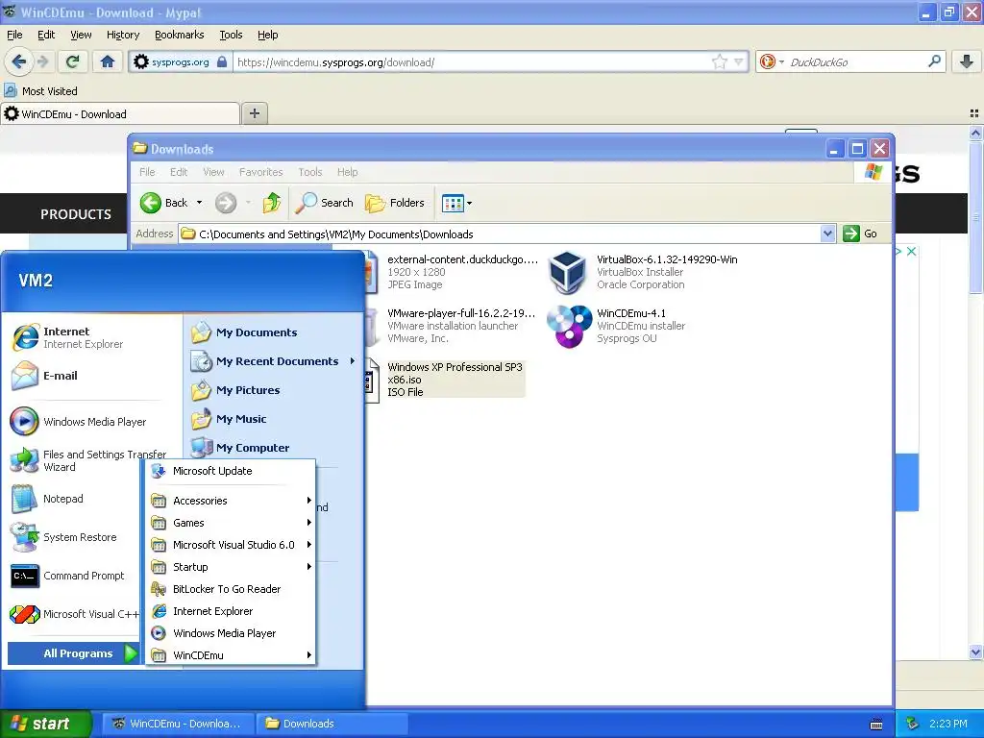
Task: Open Files and Settings Transfer Wizard
Action: pos(88,460)
